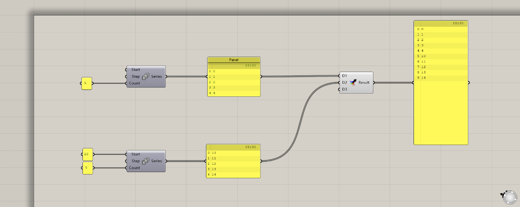Select the Merge component colorful arrow icon
This screenshot has height=207, width=520.
(x=353, y=83)
